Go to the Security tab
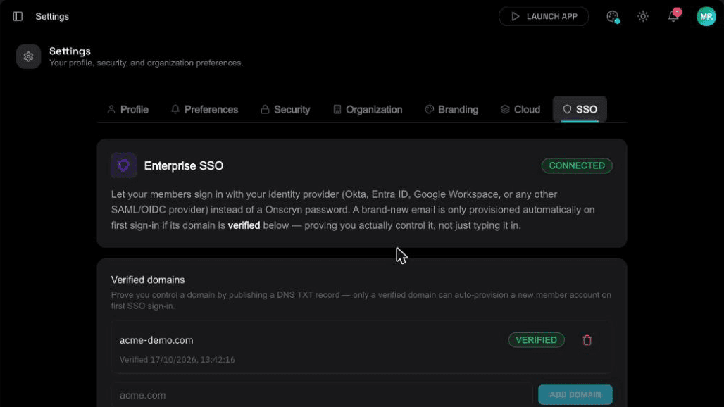Screen dimensions: 724x407 pos(285,109)
